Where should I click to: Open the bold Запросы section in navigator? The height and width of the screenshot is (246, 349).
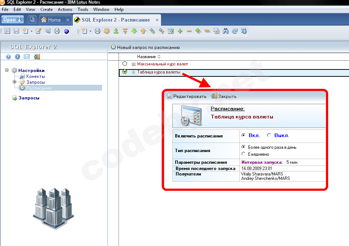pos(29,98)
